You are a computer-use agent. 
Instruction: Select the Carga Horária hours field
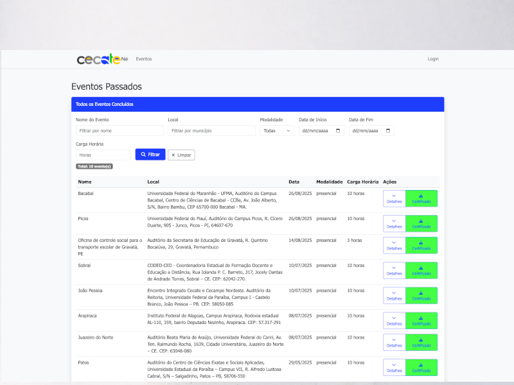click(103, 155)
